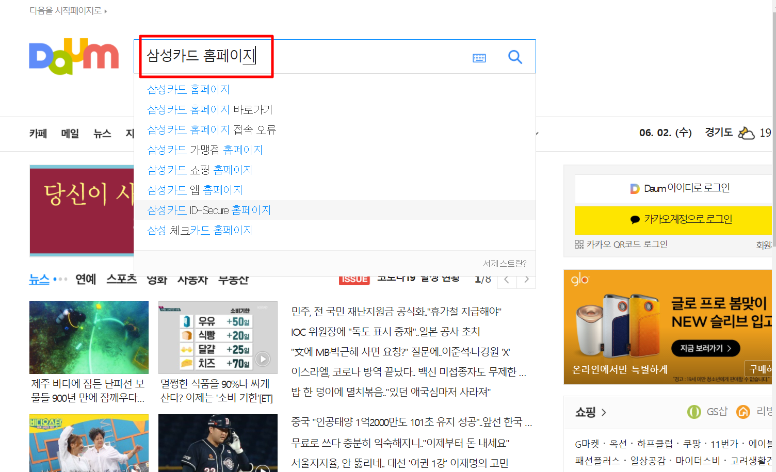Click the Daum D icon in login button

tap(635, 189)
